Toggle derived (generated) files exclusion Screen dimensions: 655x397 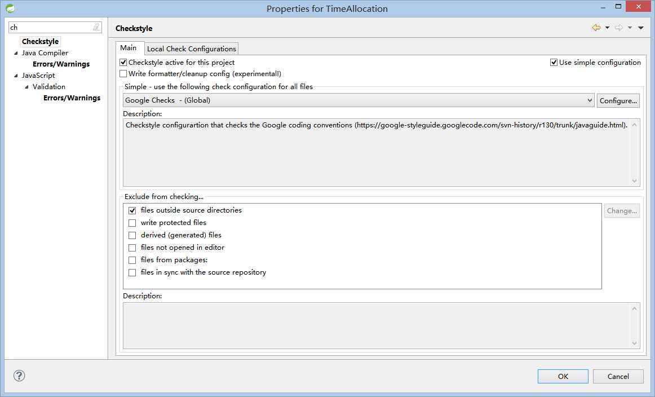[132, 235]
